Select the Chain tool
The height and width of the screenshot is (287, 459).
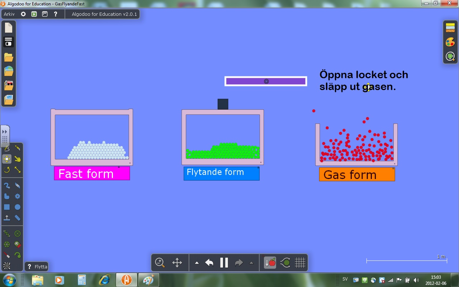click(x=18, y=218)
